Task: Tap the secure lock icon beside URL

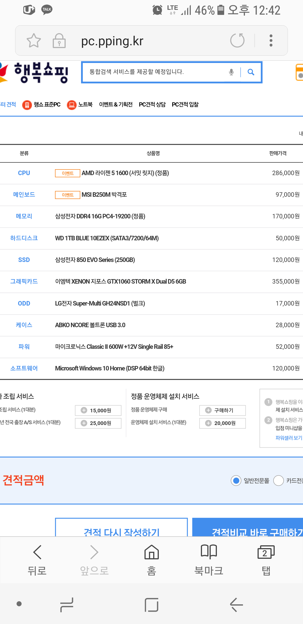Action: [x=59, y=40]
